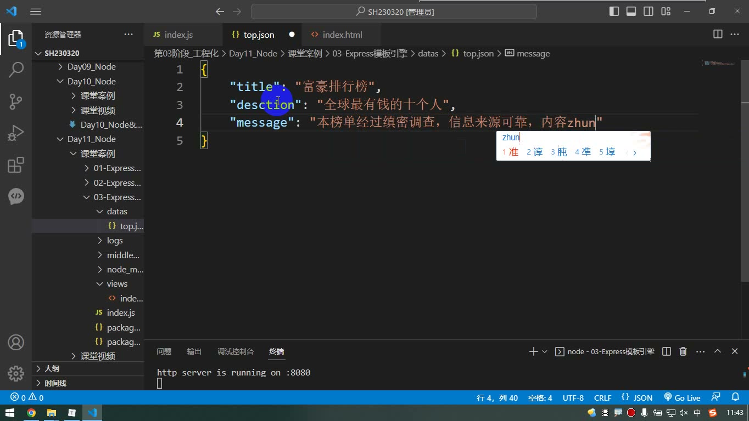
Task: Start Go Live server
Action: pos(682,397)
